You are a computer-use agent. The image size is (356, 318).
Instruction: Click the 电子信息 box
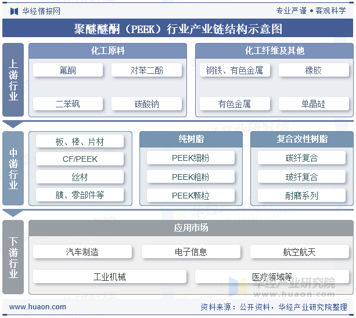pos(191,251)
